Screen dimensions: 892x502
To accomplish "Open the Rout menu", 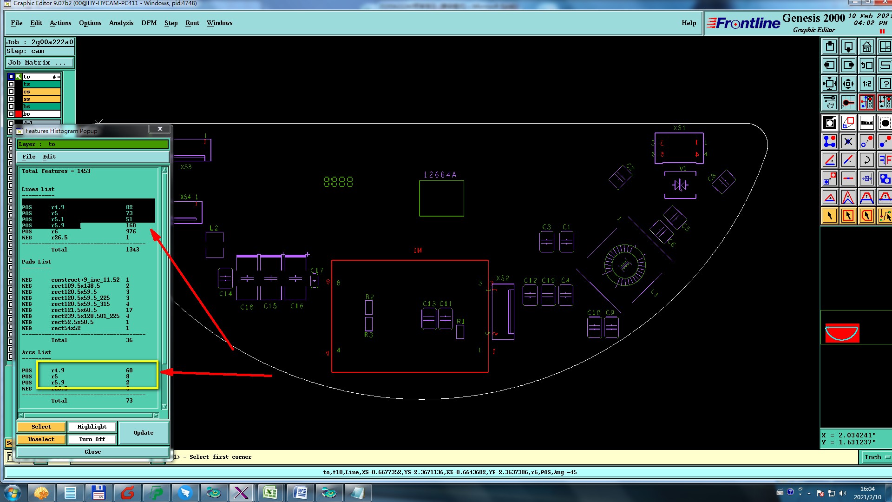I will point(192,23).
